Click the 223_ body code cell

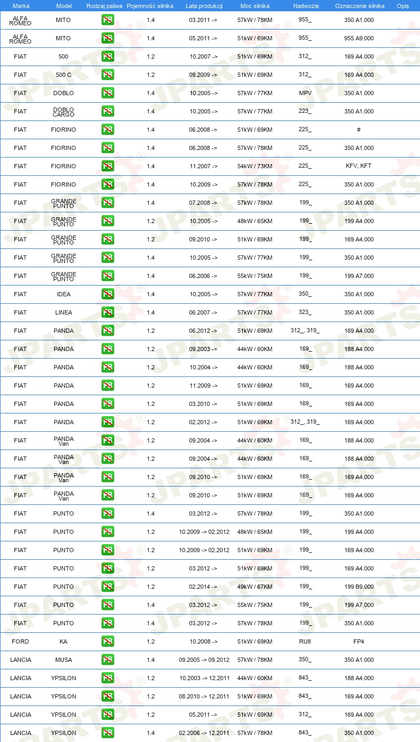pyautogui.click(x=305, y=111)
